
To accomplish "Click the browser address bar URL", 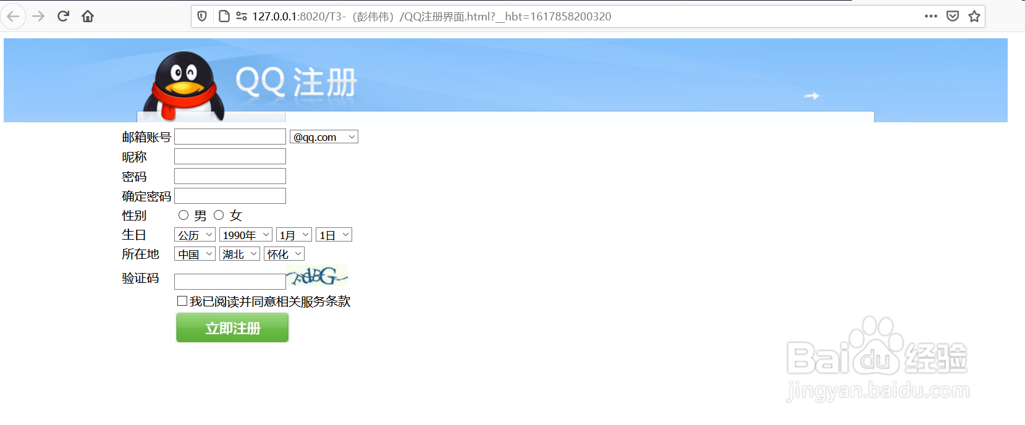I will [431, 17].
